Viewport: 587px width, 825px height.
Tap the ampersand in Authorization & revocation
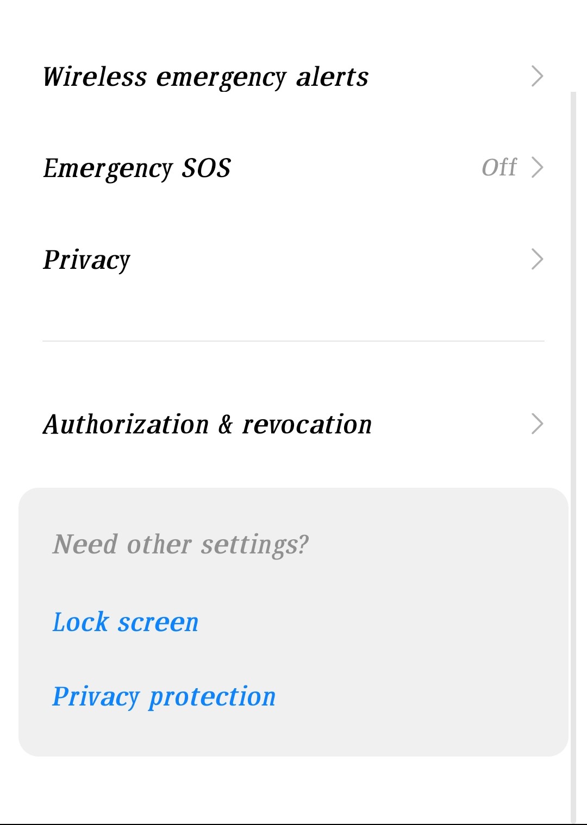pos(226,425)
